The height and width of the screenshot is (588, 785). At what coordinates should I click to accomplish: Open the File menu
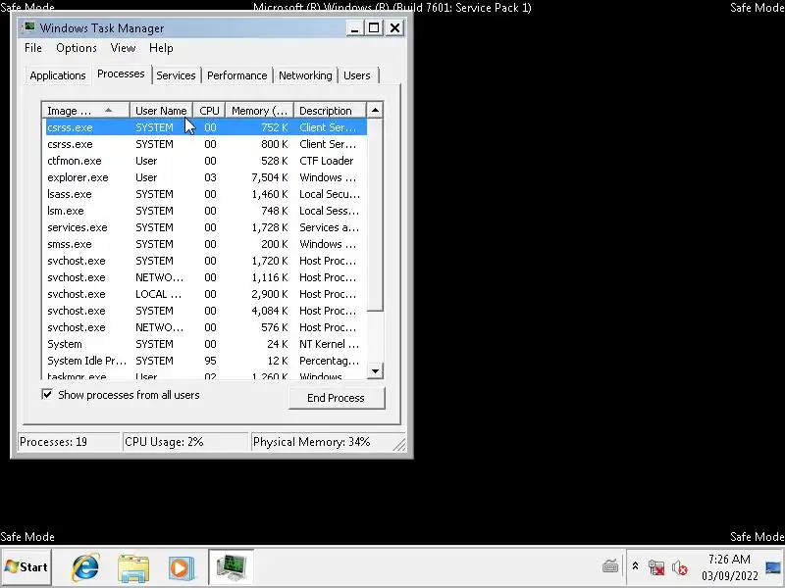coord(33,48)
